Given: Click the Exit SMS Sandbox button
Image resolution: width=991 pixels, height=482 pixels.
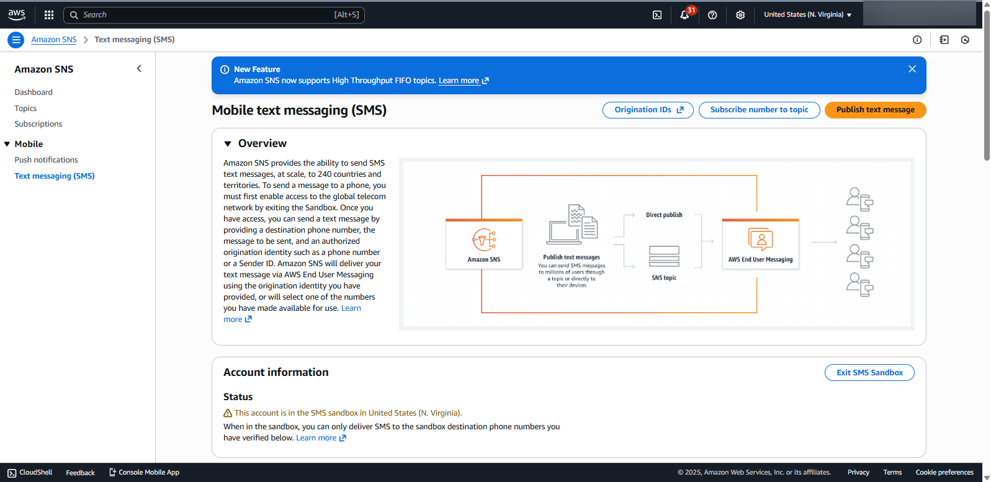Looking at the screenshot, I should click(x=869, y=373).
